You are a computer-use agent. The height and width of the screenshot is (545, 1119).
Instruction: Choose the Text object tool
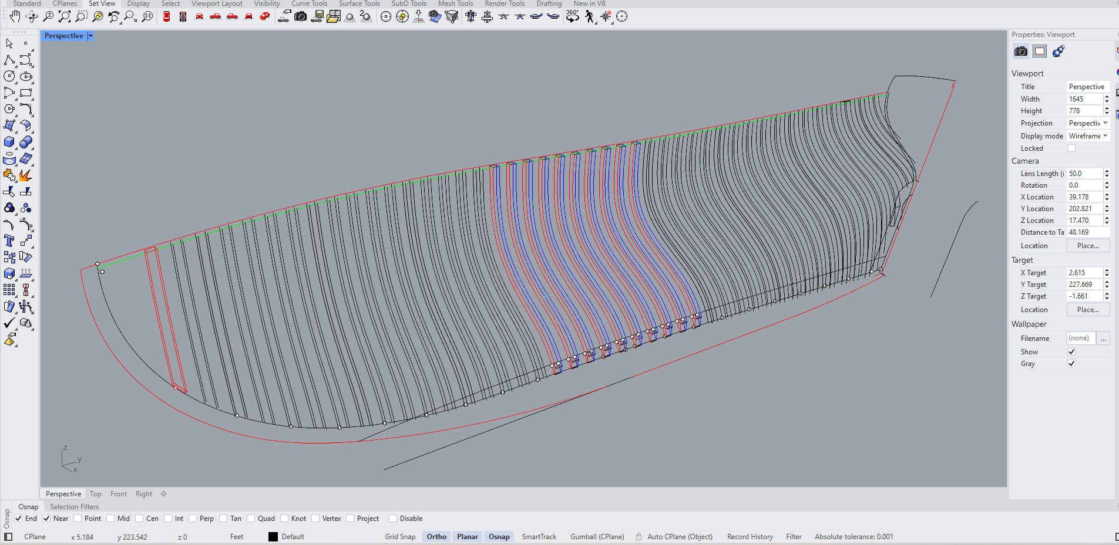(9, 241)
